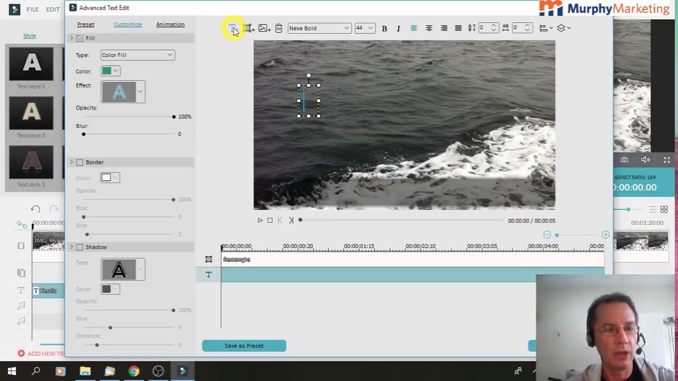The height and width of the screenshot is (381, 678).
Task: Click the Rectangle shape track icon
Action: pyautogui.click(x=209, y=259)
